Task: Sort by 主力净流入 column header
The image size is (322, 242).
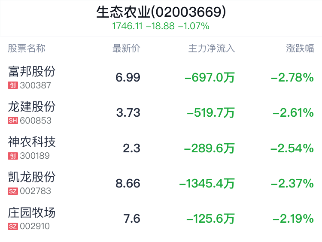Action: 212,48
